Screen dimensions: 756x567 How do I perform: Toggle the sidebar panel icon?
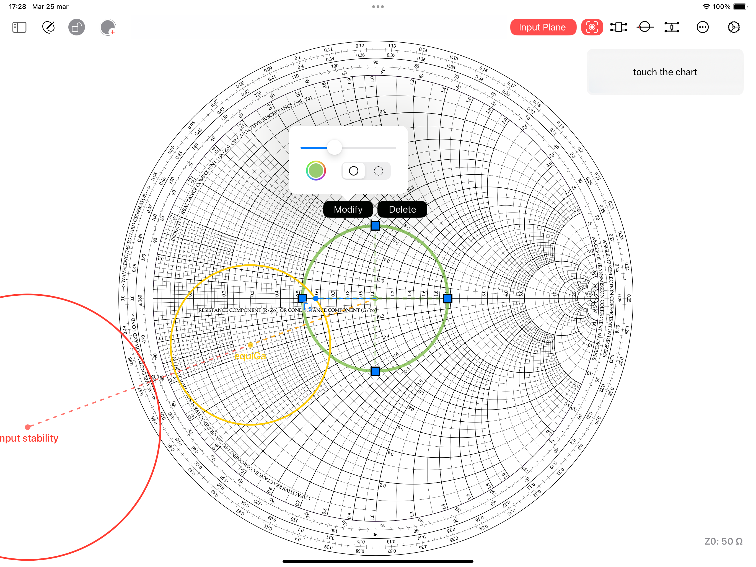tap(19, 27)
